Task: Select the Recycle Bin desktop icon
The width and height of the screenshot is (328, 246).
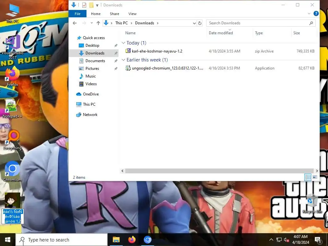Action: point(312,203)
